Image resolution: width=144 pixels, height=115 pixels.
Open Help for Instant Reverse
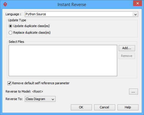point(128,107)
